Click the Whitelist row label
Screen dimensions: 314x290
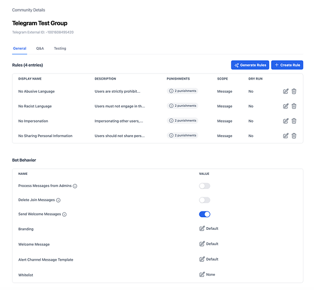pyautogui.click(x=26, y=275)
